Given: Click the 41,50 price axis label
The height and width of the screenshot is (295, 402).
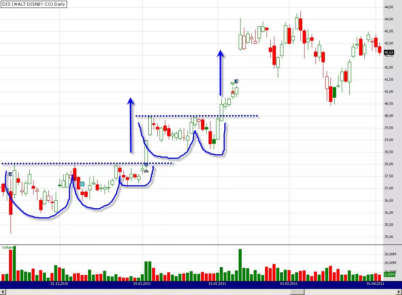Looking at the screenshot, I should click(389, 80).
